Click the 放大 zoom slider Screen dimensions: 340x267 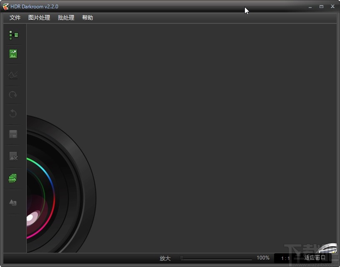[217, 258]
